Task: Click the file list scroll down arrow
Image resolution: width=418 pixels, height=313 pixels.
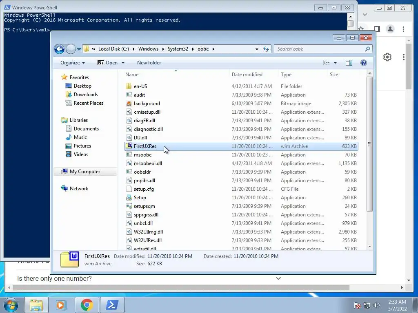Action: point(370,247)
